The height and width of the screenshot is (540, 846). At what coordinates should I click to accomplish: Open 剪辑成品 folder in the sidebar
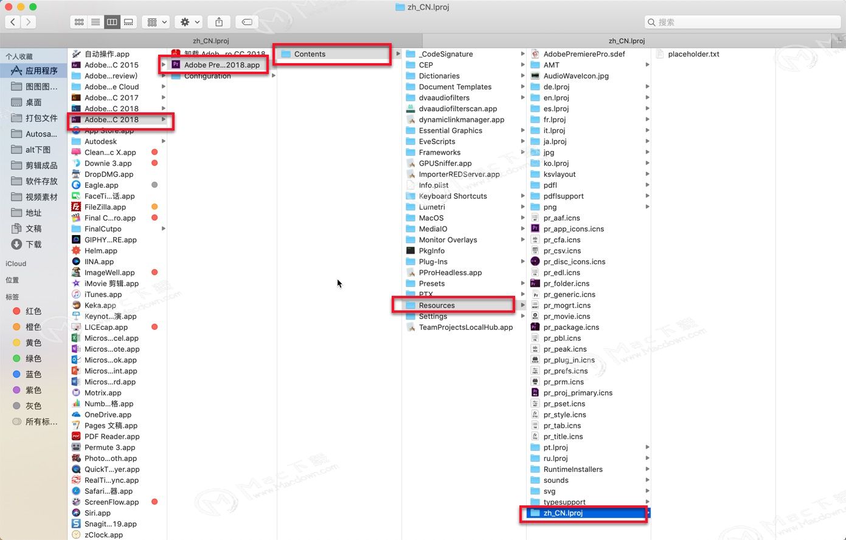33,165
